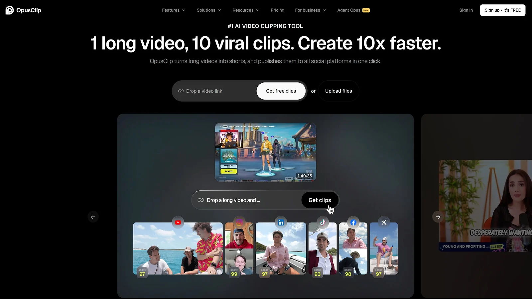Click Get free clips button
Screen dimensions: 532x299
[281, 91]
